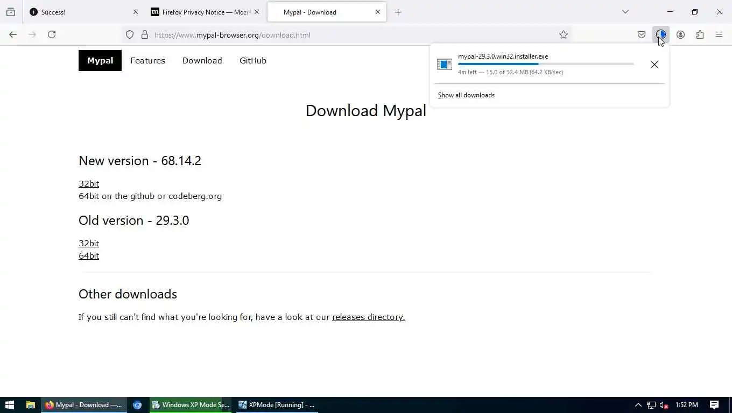Click the Mypal logo button
The image size is (732, 413).
pos(100,60)
